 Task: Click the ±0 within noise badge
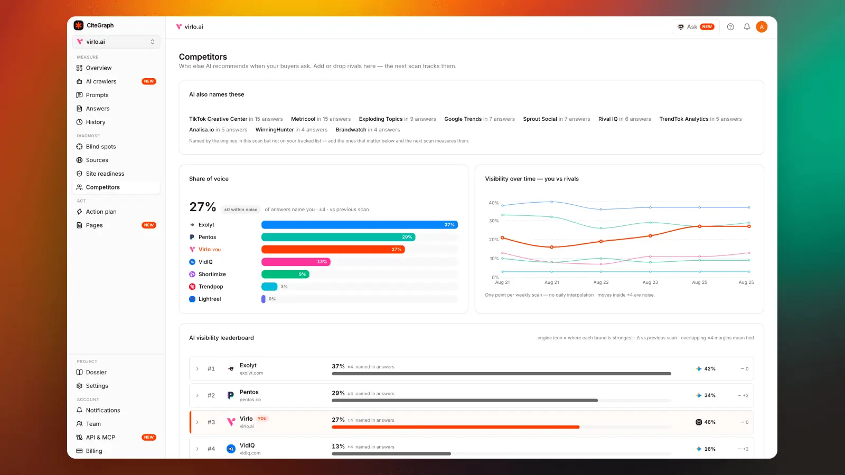241,210
